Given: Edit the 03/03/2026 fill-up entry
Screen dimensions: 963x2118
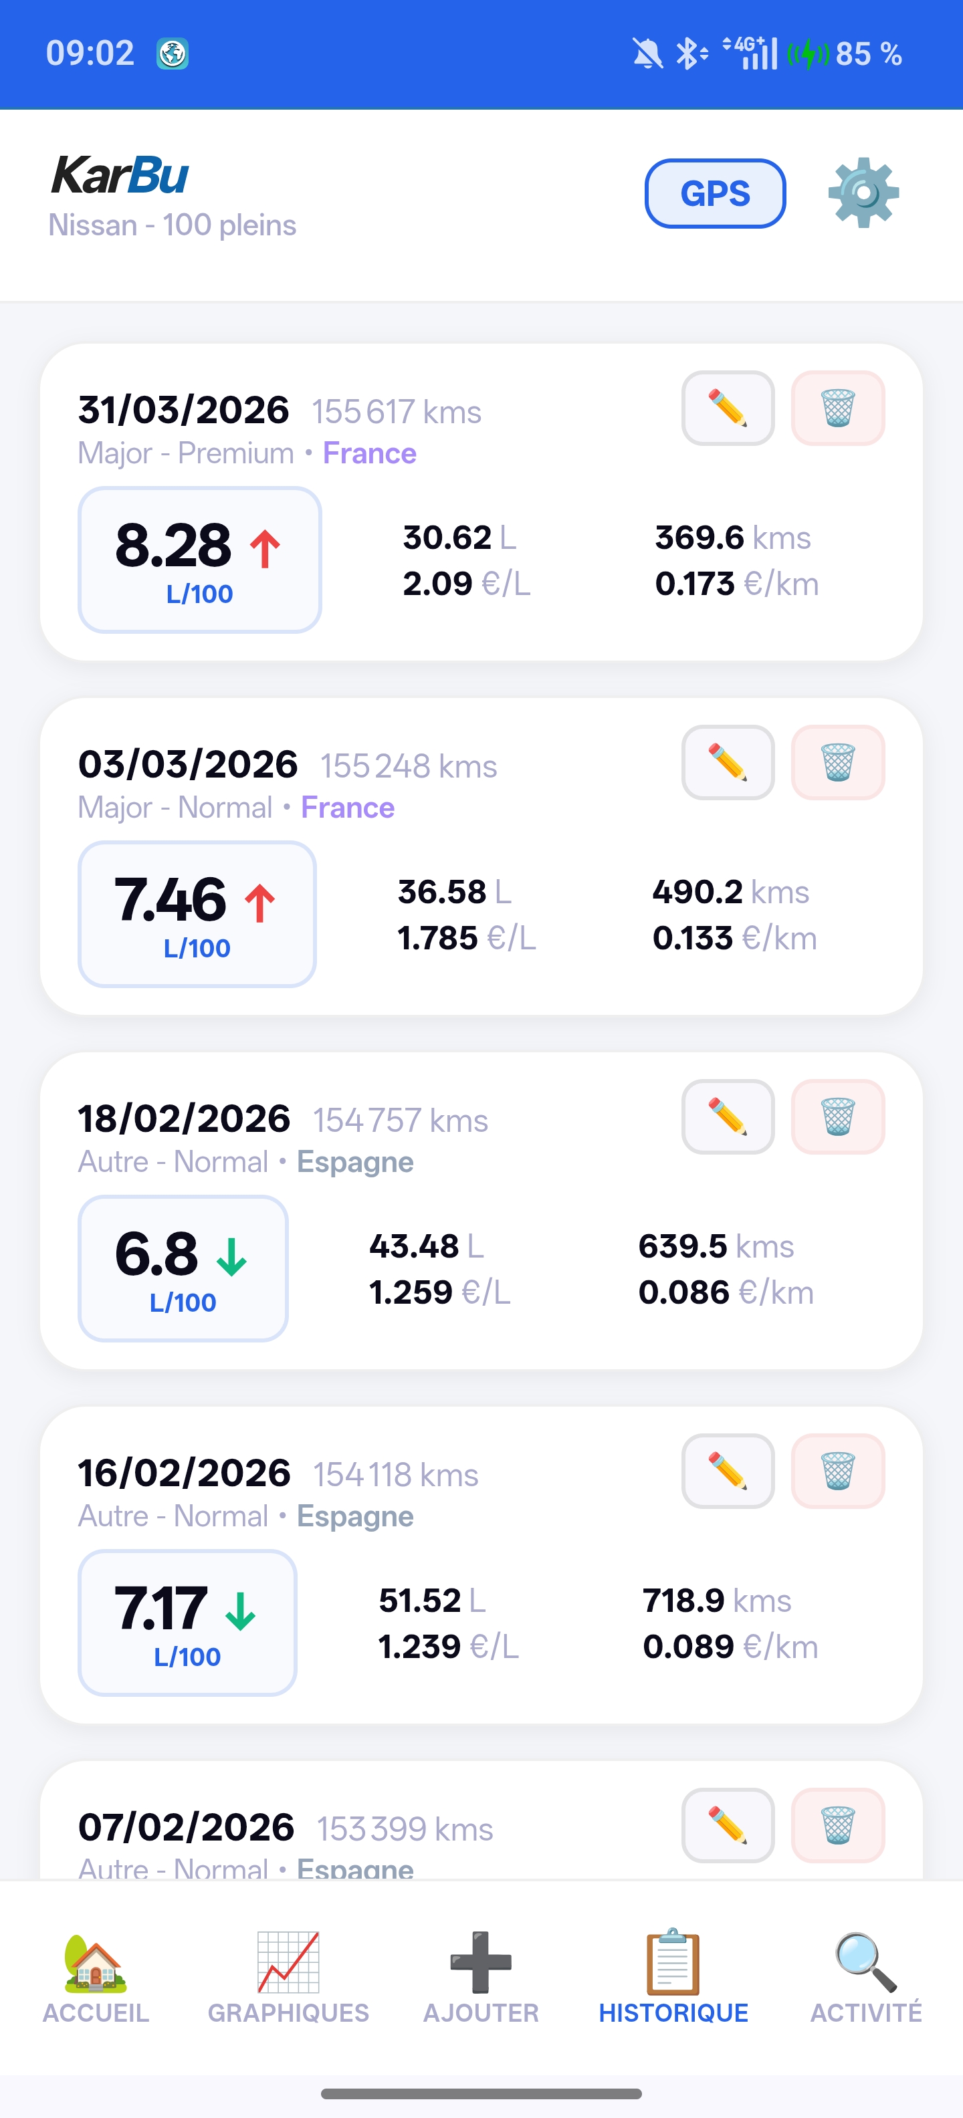Looking at the screenshot, I should [727, 762].
